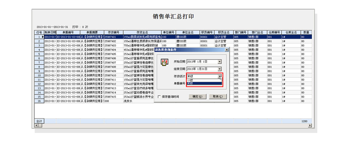Click inventory code 25967401 cell
The height and width of the screenshot is (147, 351).
[113, 37]
